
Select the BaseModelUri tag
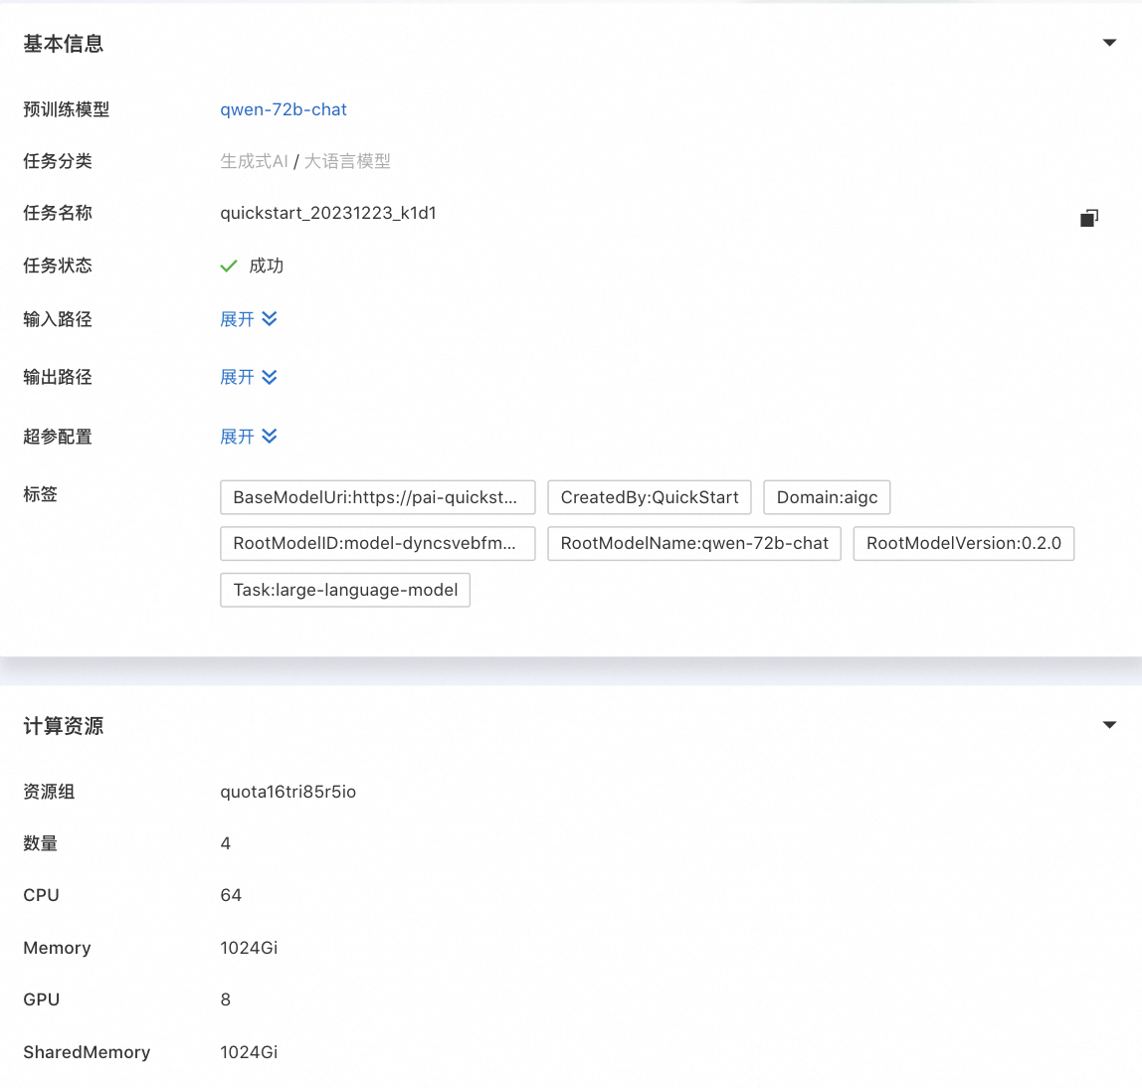377,497
